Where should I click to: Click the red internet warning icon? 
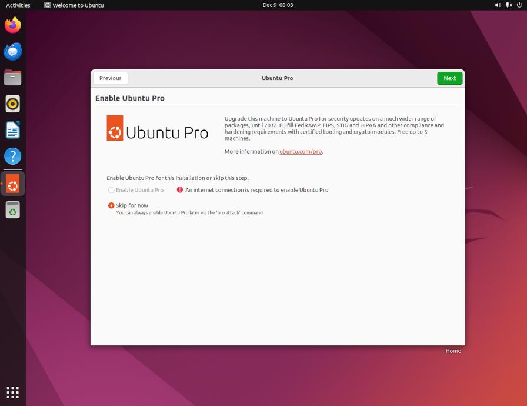[x=180, y=190]
